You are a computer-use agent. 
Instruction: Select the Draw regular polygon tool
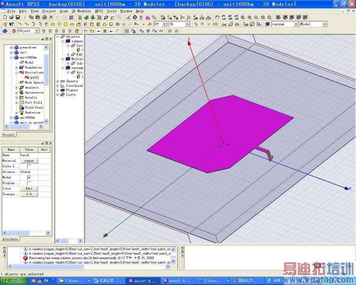click(x=66, y=24)
